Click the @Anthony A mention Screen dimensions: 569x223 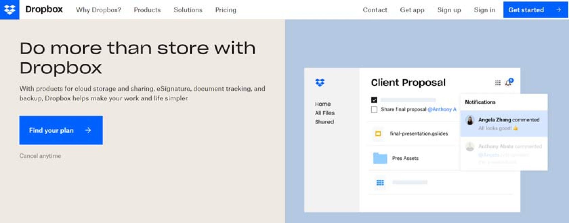(442, 109)
